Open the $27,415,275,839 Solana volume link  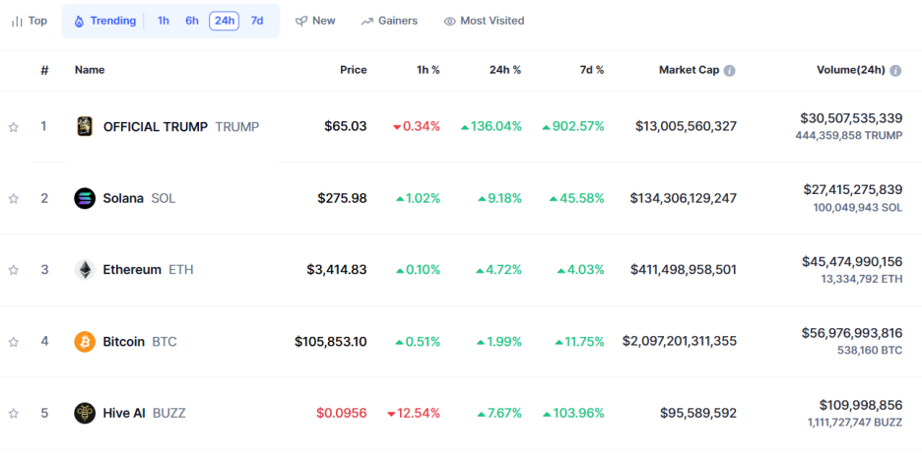(853, 190)
